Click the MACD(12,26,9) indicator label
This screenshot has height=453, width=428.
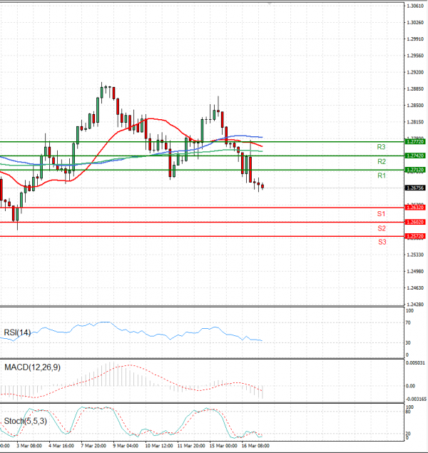[x=32, y=367]
